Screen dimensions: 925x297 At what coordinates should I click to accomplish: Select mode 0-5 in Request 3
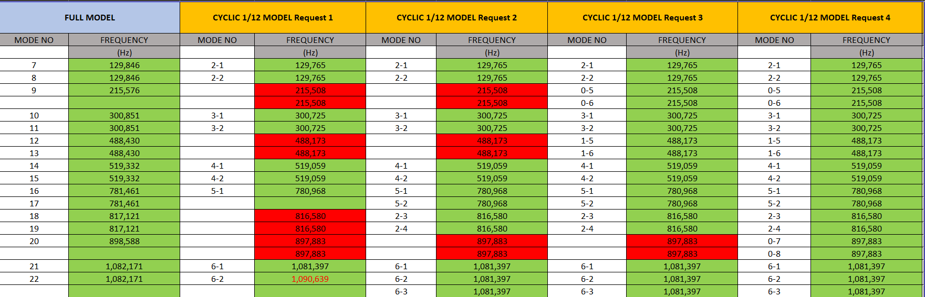[x=587, y=90]
